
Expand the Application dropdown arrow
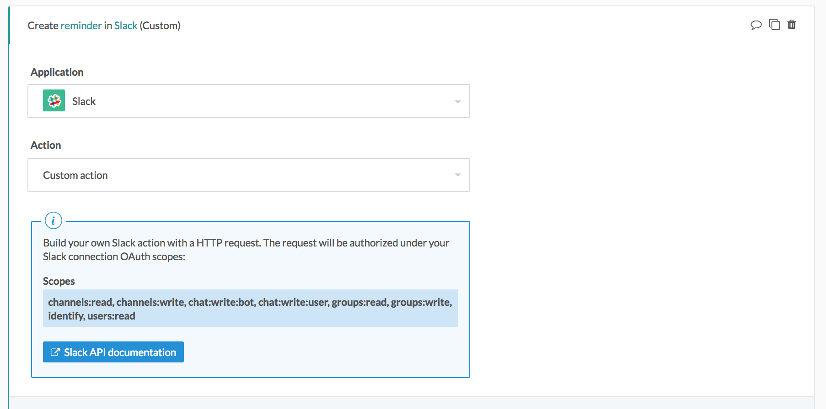tap(457, 101)
